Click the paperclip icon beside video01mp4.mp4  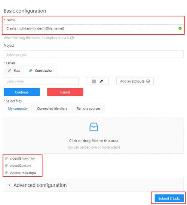tap(6, 173)
